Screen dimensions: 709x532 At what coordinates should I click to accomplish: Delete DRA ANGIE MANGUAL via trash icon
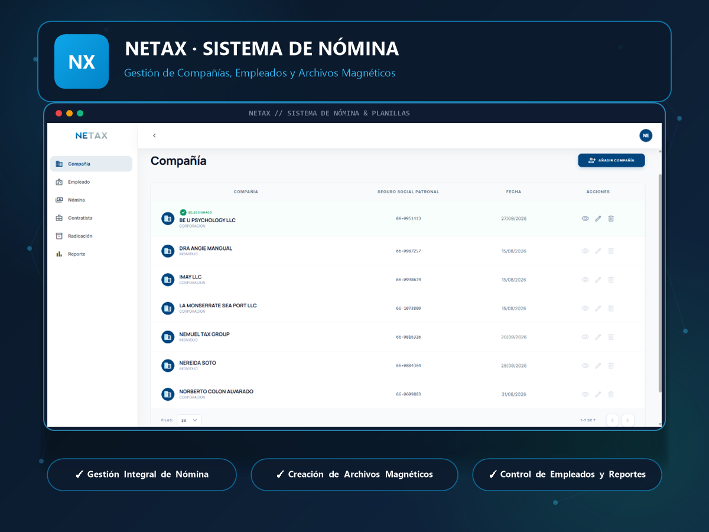(611, 251)
